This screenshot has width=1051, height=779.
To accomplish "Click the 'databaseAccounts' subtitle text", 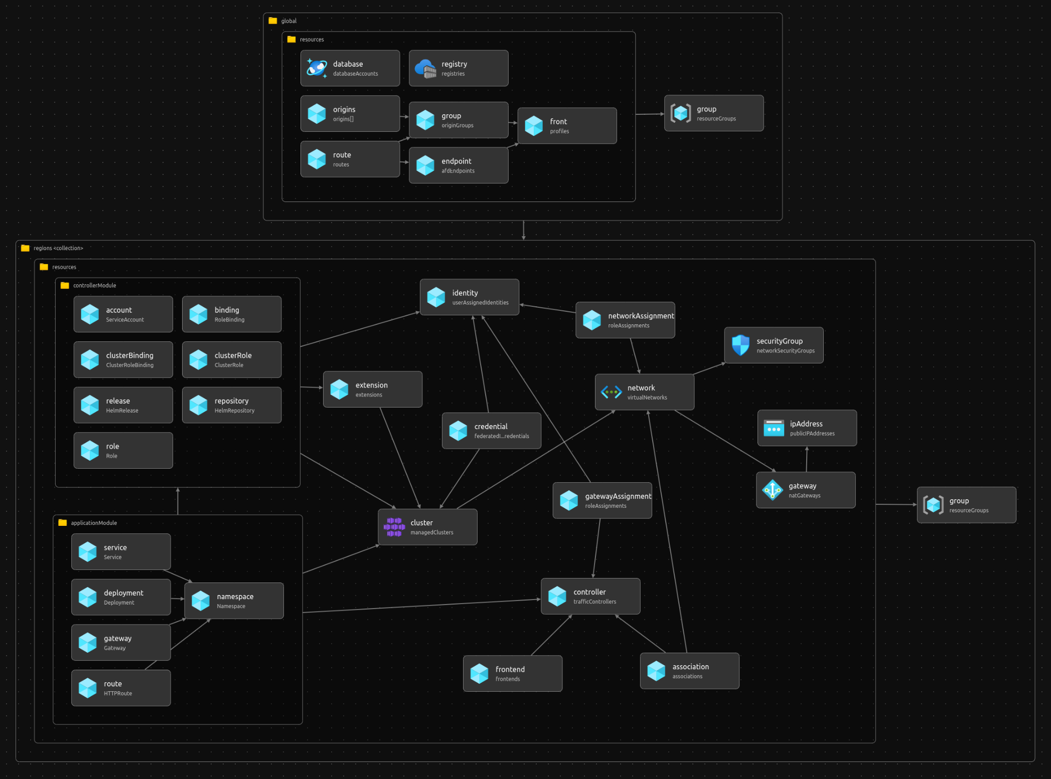I will click(x=356, y=74).
